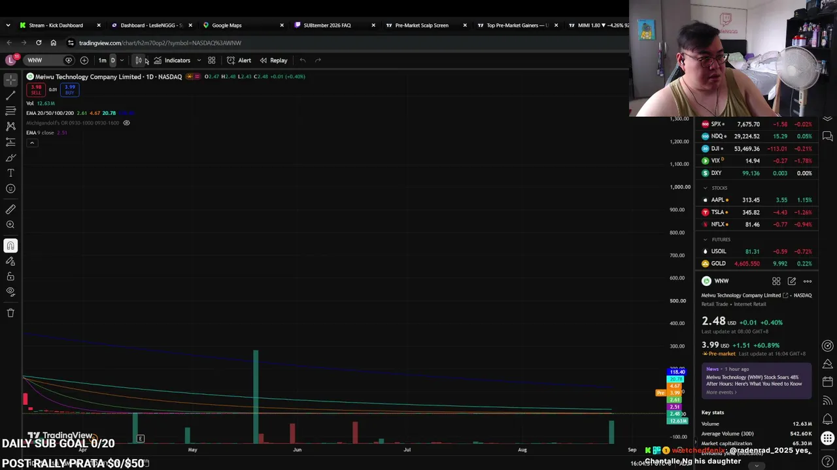Select the text annotation tool

(x=10, y=173)
